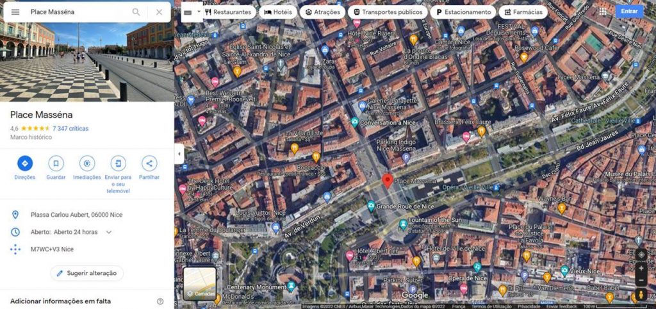Click the Conversation à Nice marker

354,122
